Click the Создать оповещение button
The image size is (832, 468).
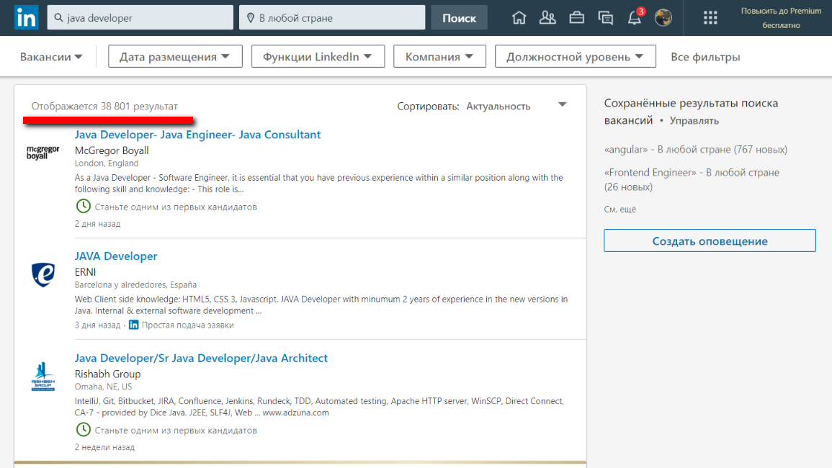[710, 240]
